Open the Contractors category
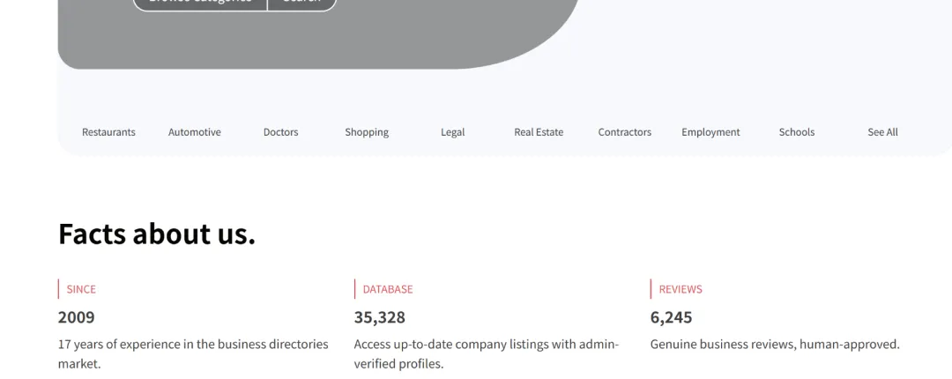Screen dimensions: 952x379 click(624, 132)
